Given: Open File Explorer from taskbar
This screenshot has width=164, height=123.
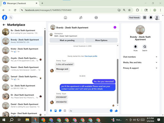Looking at the screenshot, I should pos(27,120).
